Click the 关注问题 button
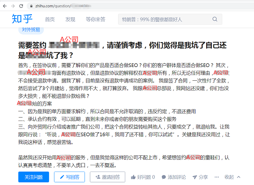 34,177
